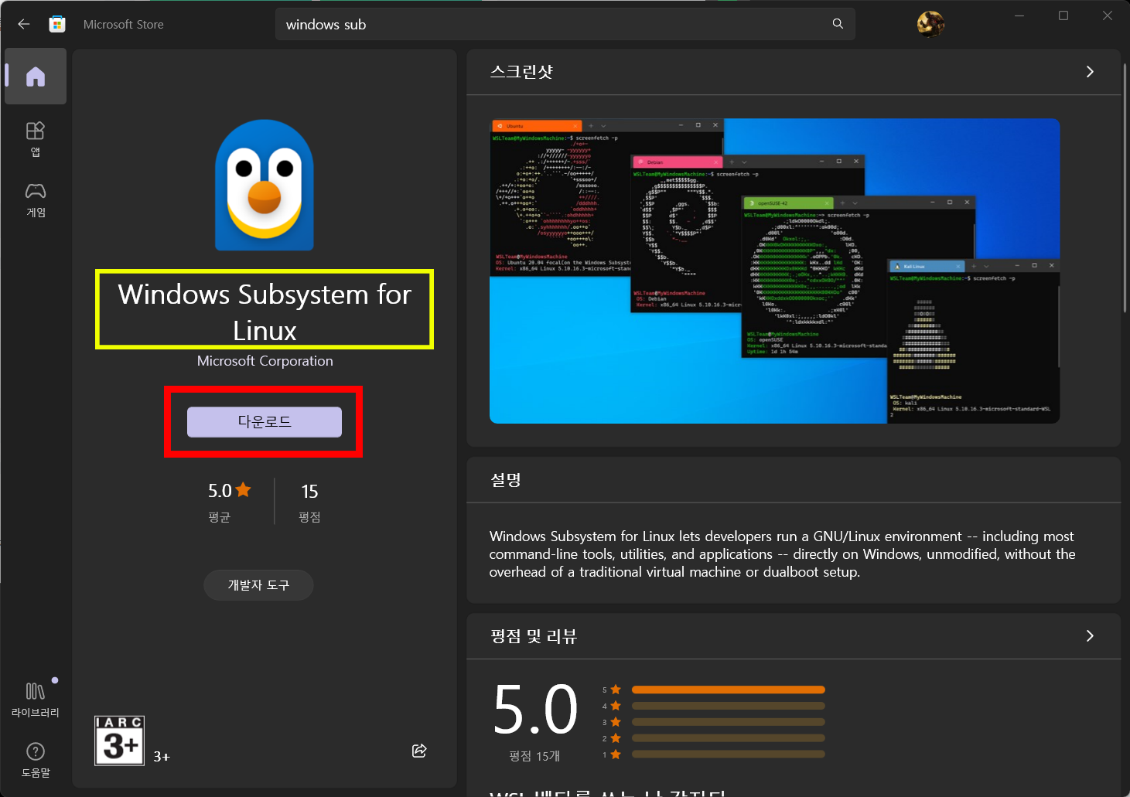Click the 3+ age rating text
The width and height of the screenshot is (1130, 797).
(x=162, y=757)
